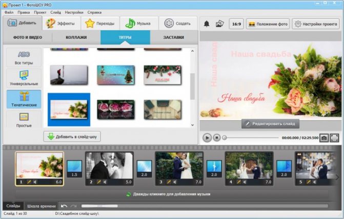Screen dimensions: 344x219
Task: Select the ТИТРЫ subtab
Action: coord(125,37)
